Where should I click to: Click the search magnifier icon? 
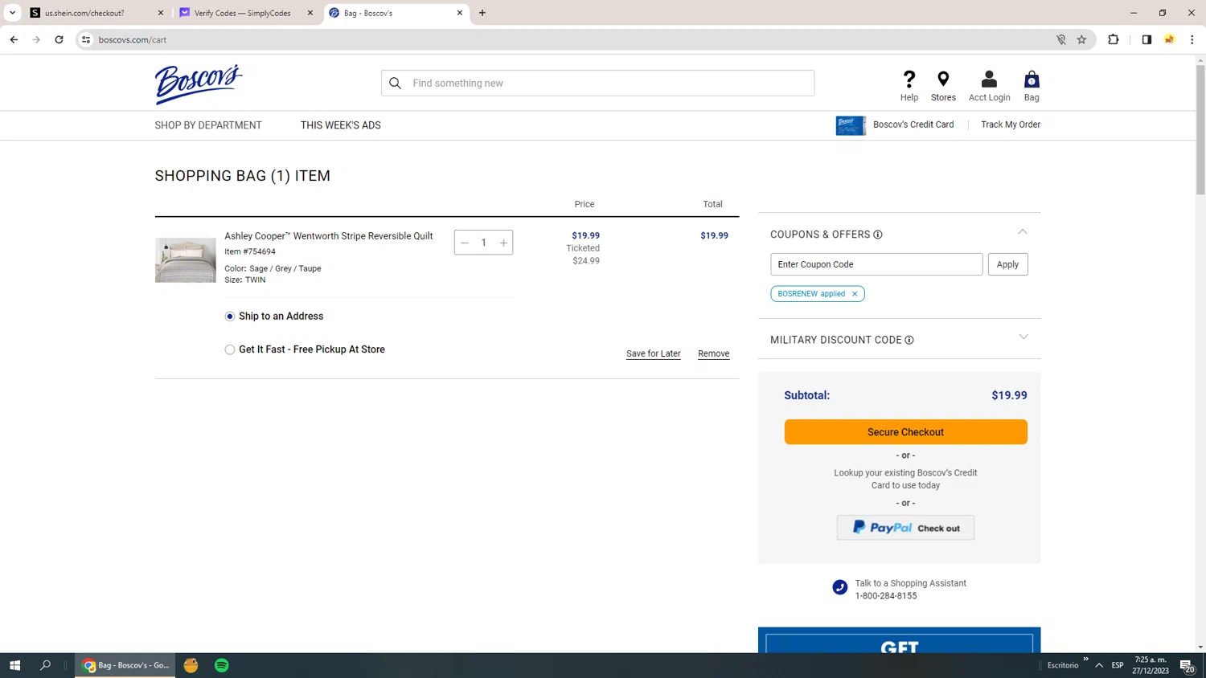coord(395,83)
